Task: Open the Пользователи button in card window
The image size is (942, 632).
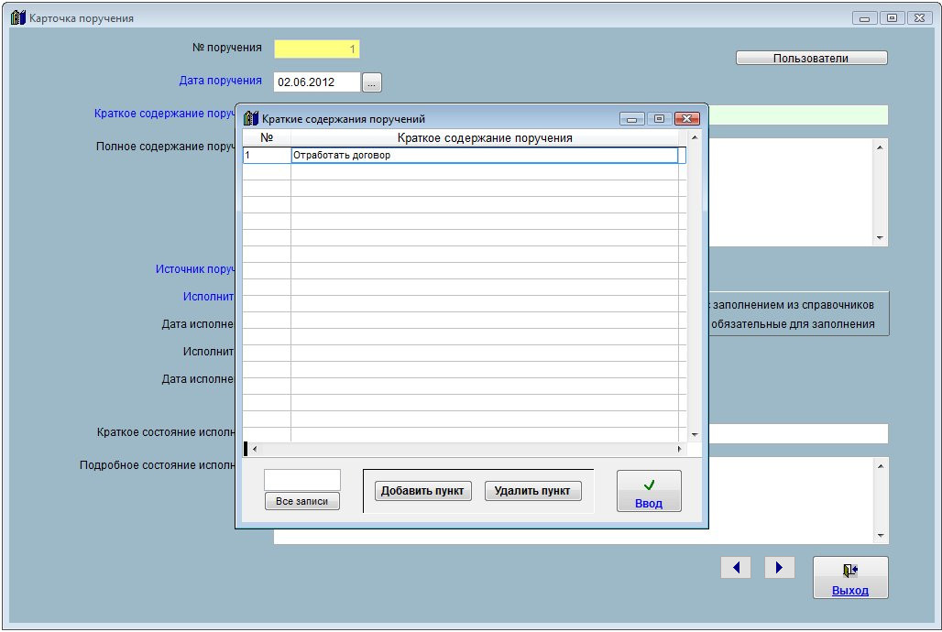Action: point(811,59)
